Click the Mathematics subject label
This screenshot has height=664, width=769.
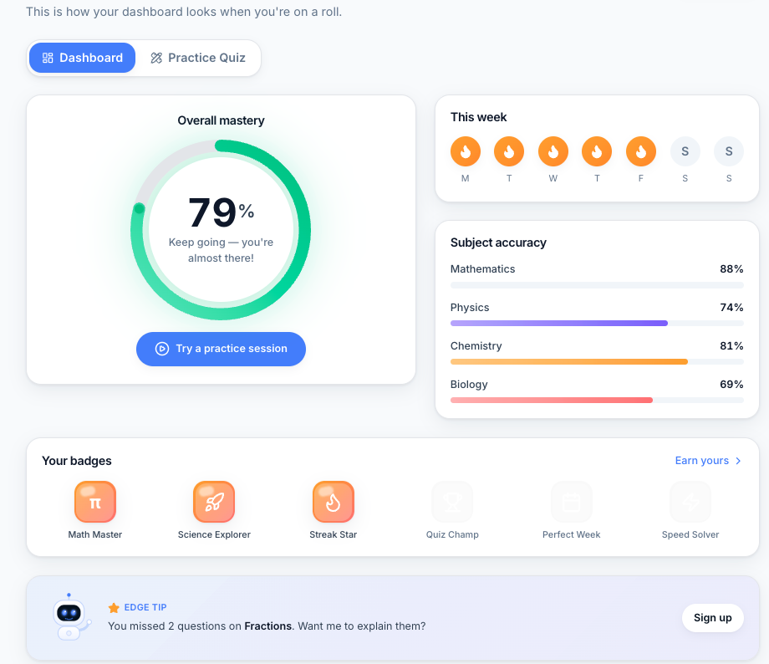point(482,269)
